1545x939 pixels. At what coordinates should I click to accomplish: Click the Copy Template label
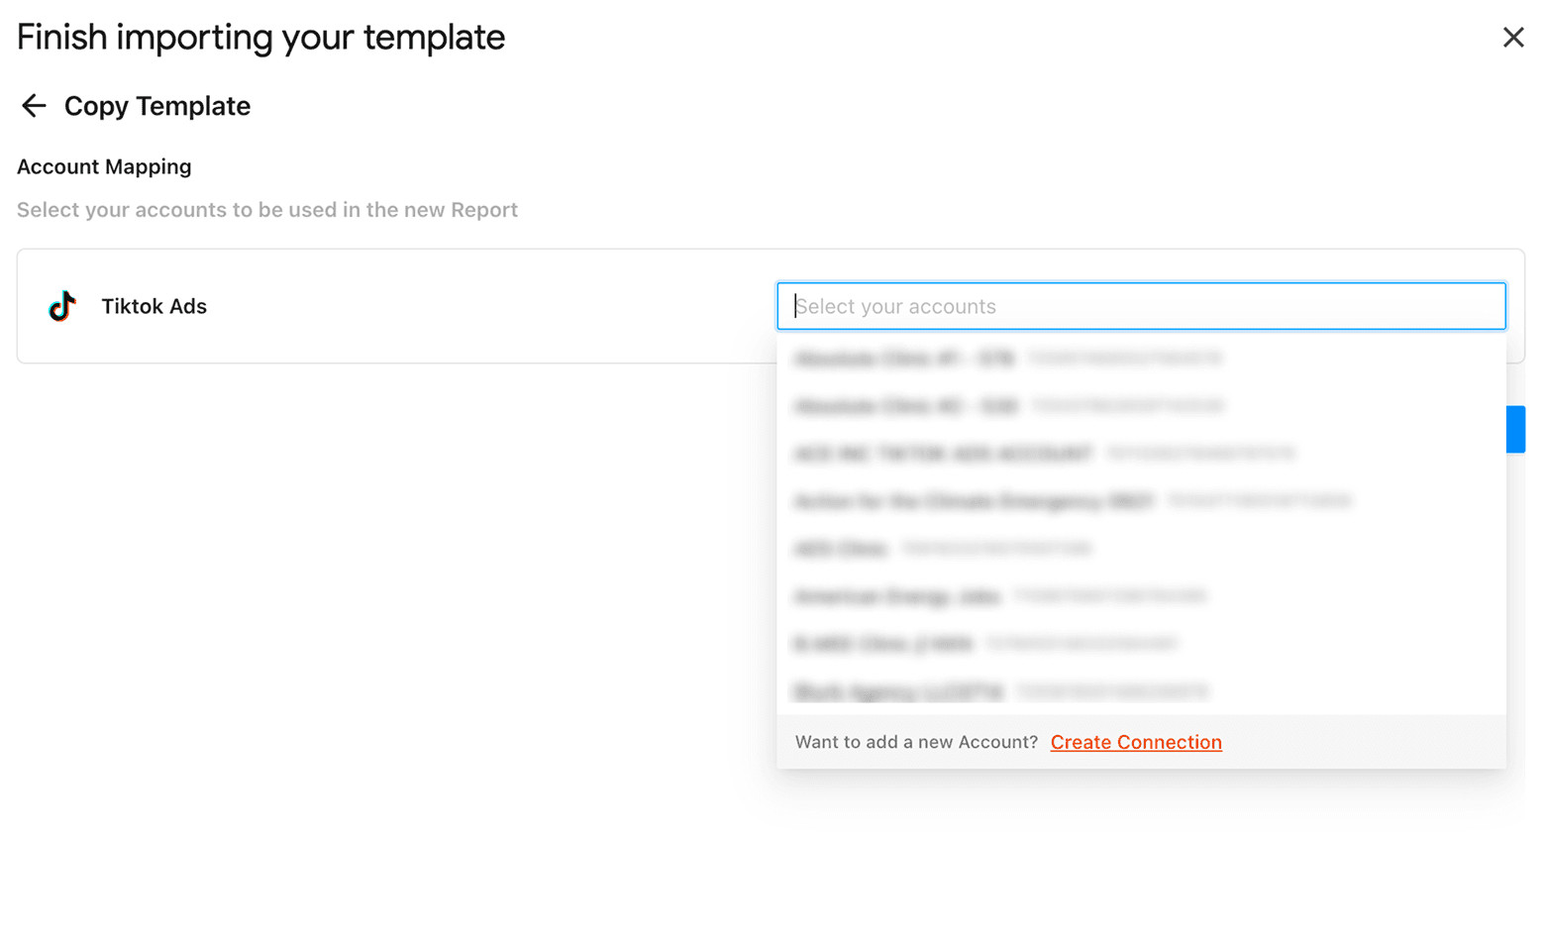(x=156, y=105)
